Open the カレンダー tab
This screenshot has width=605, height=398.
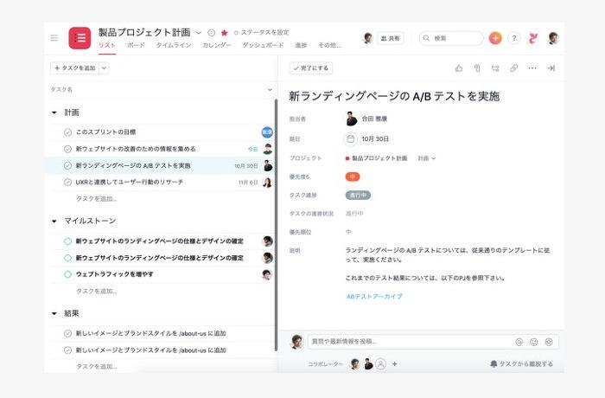216,45
